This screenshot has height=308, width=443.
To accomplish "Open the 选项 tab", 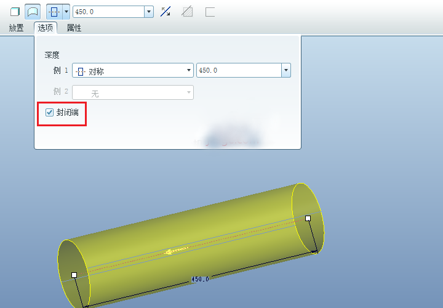I will pos(45,28).
